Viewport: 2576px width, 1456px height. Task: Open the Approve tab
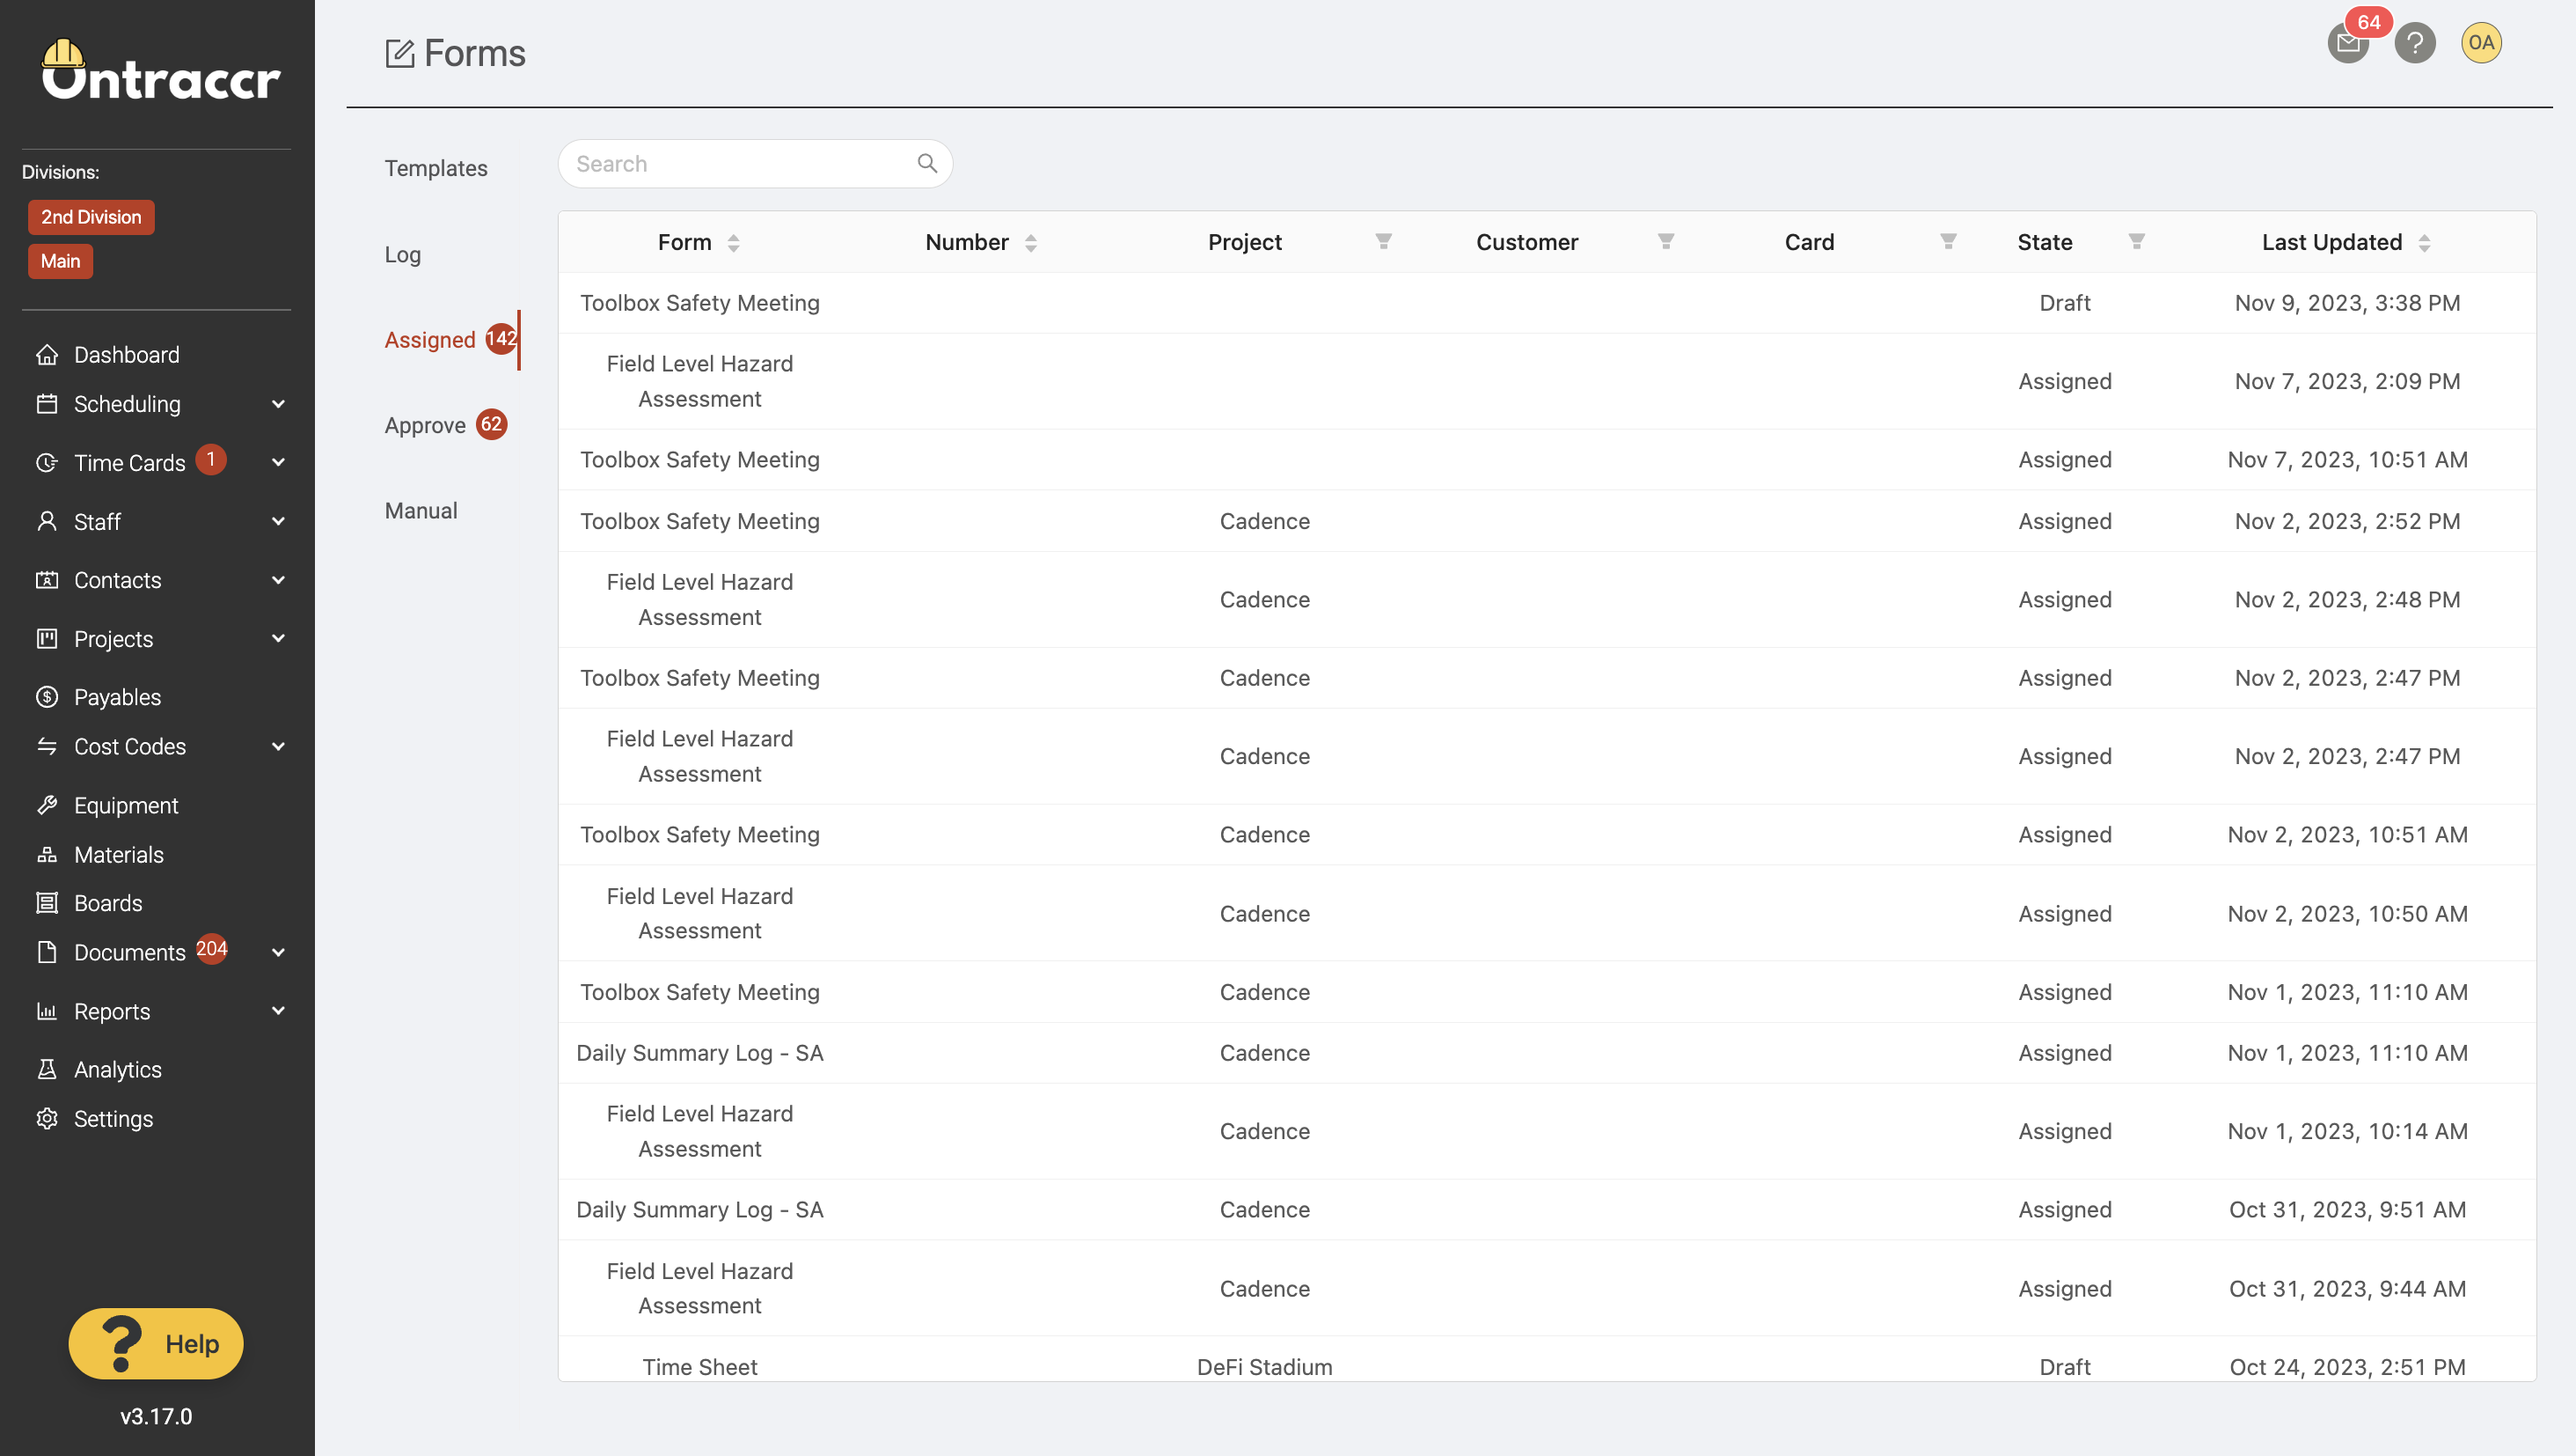click(425, 425)
